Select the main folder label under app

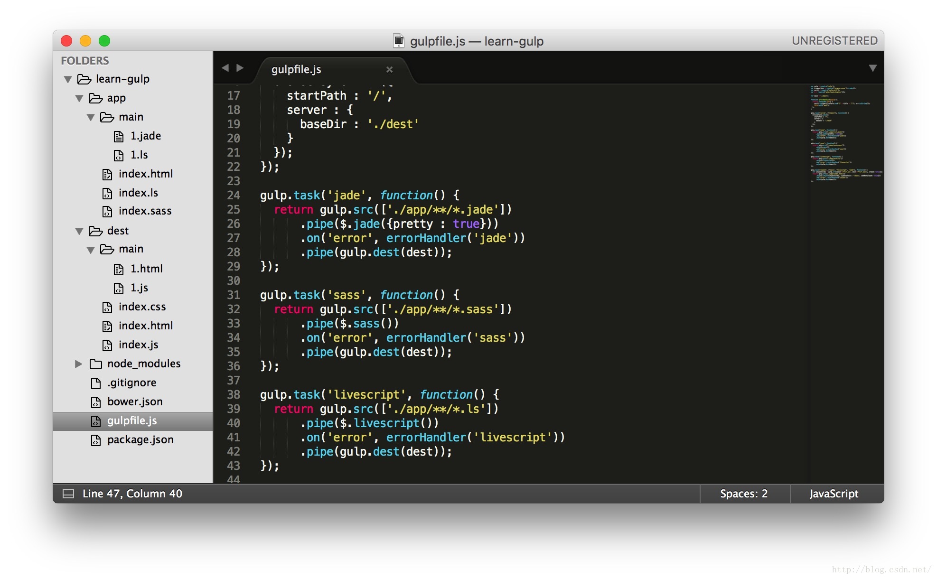[131, 117]
